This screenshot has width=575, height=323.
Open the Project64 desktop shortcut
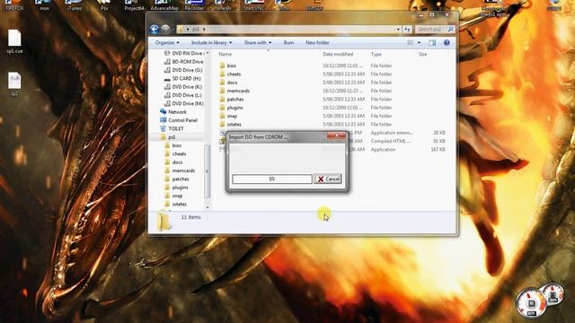[x=134, y=4]
